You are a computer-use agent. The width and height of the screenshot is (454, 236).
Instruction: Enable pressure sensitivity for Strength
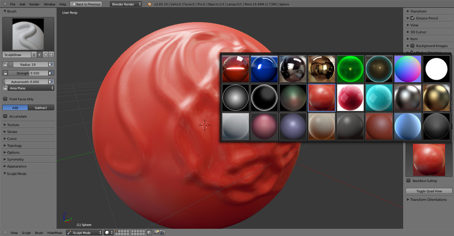click(51, 73)
